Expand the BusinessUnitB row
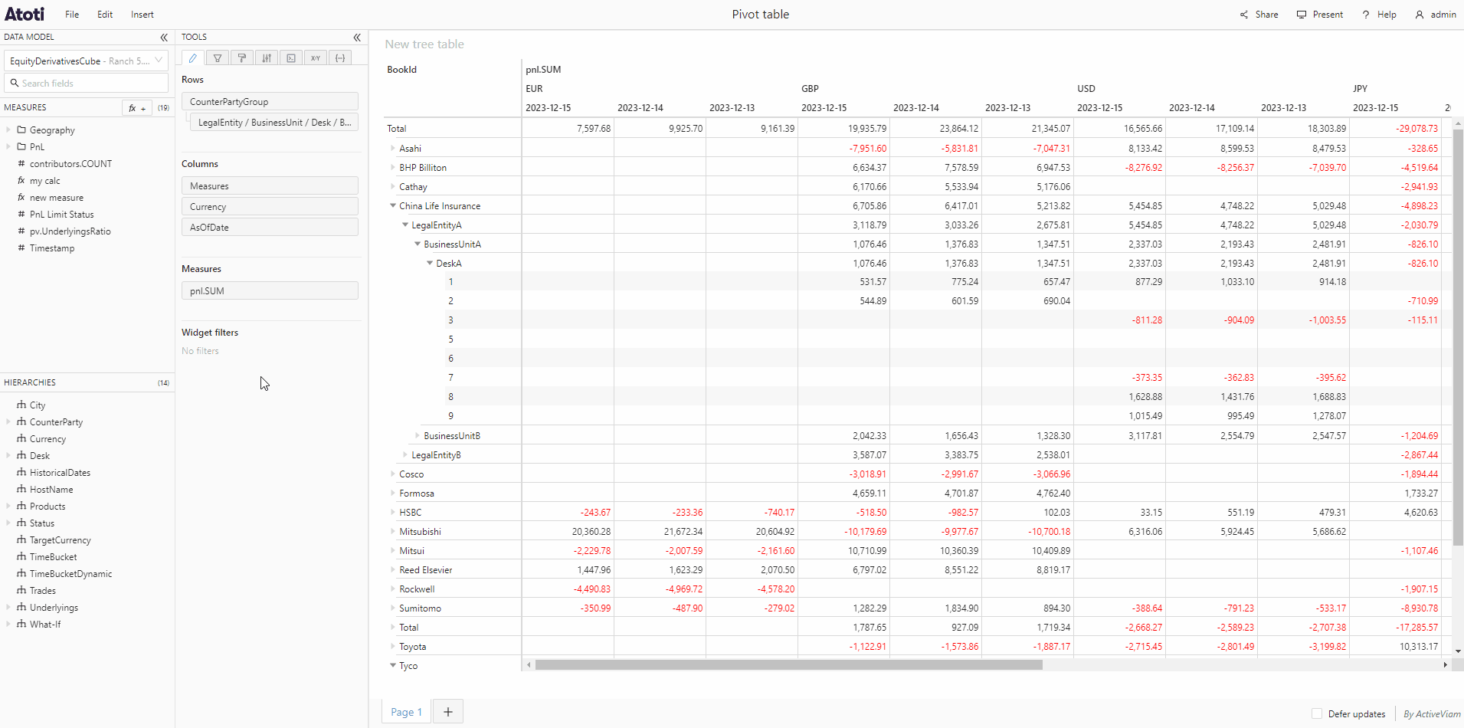 [418, 435]
